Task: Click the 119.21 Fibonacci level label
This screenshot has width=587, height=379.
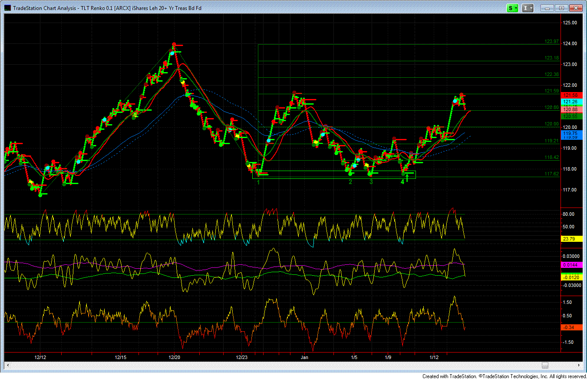Action: (551, 141)
